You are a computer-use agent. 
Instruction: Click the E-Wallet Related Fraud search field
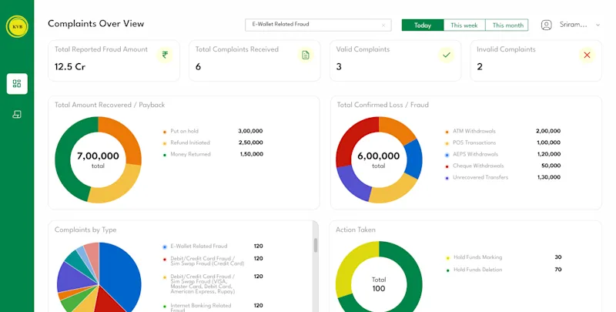(318, 25)
